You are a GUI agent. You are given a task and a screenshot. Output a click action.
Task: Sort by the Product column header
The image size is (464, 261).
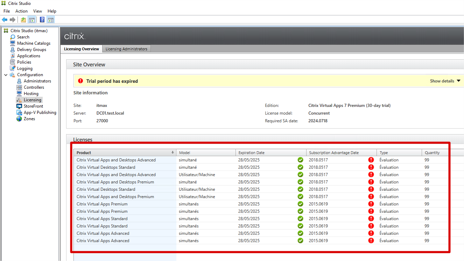125,153
